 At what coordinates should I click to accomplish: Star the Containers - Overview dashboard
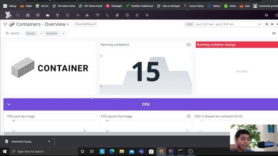click(x=5, y=24)
